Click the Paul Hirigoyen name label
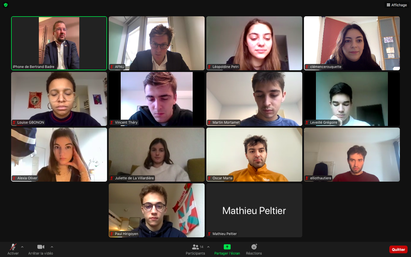The image size is (411, 257). (126, 234)
